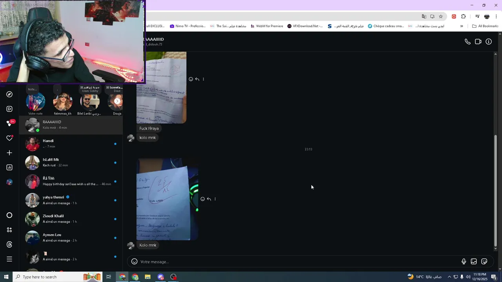Image resolution: width=502 pixels, height=282 pixels.
Task: React to the upper photo message
Action: point(191,79)
